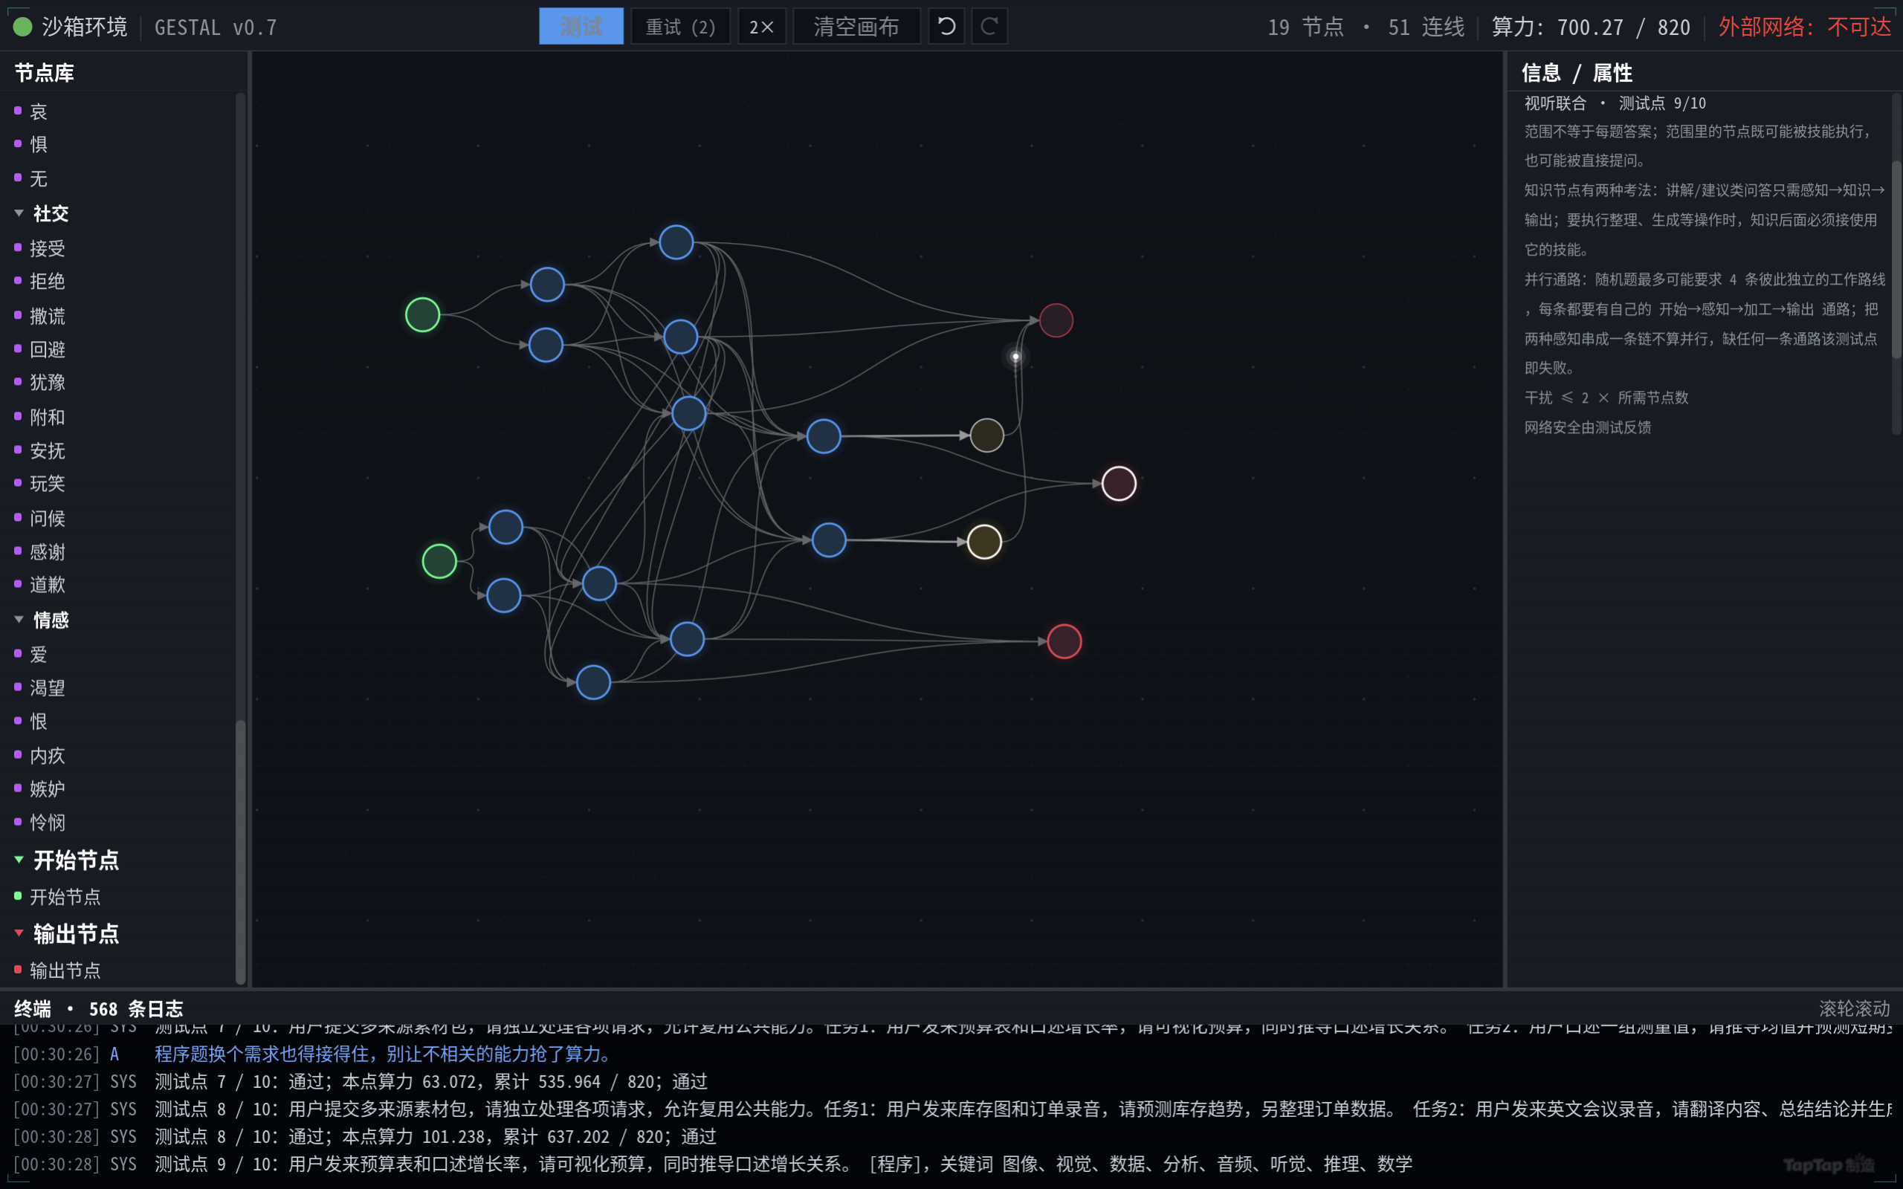
Task: Collapse the 情感 category
Action: click(x=19, y=620)
